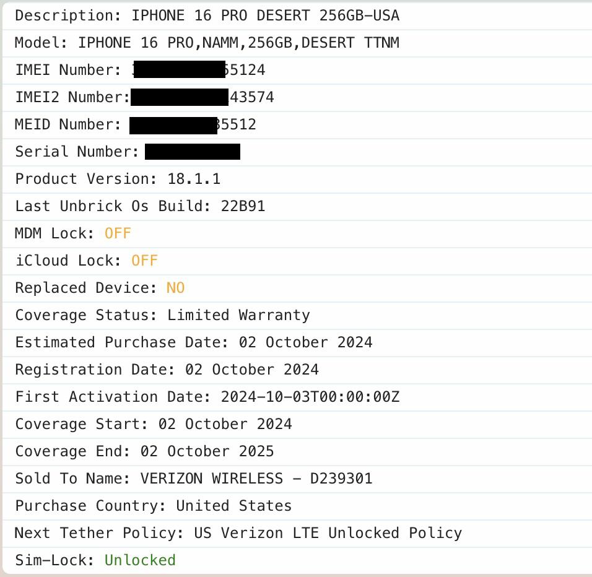Select the Estimated Purchase Date row
The width and height of the screenshot is (592, 577).
pyautogui.click(x=194, y=342)
